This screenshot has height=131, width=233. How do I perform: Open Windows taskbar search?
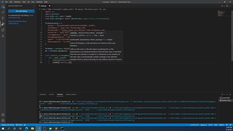[9, 128]
